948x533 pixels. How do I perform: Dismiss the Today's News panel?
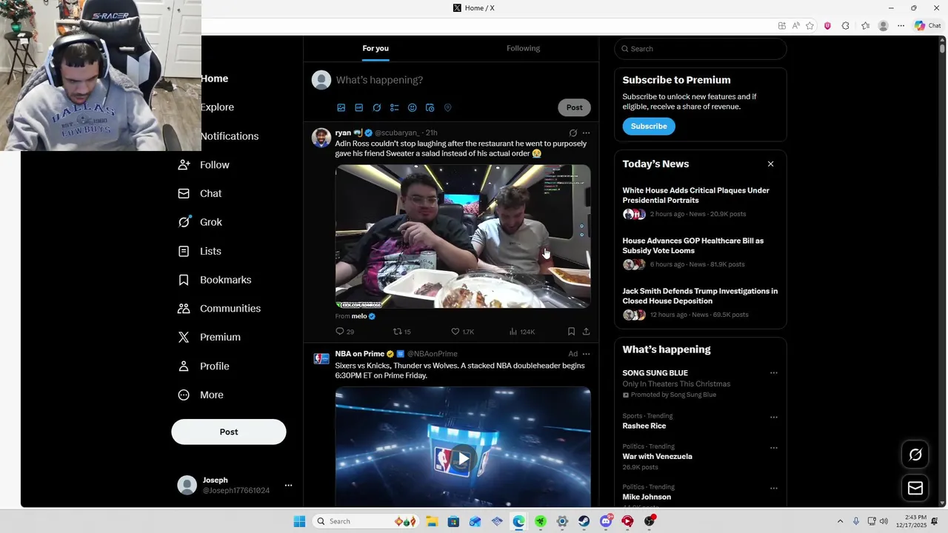coord(770,164)
